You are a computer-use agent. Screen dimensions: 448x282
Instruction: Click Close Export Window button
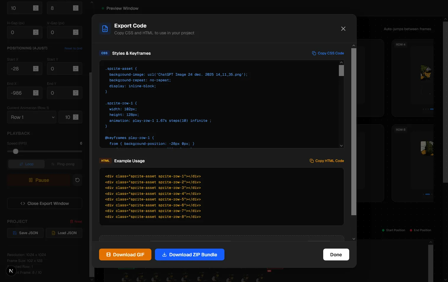[45, 203]
